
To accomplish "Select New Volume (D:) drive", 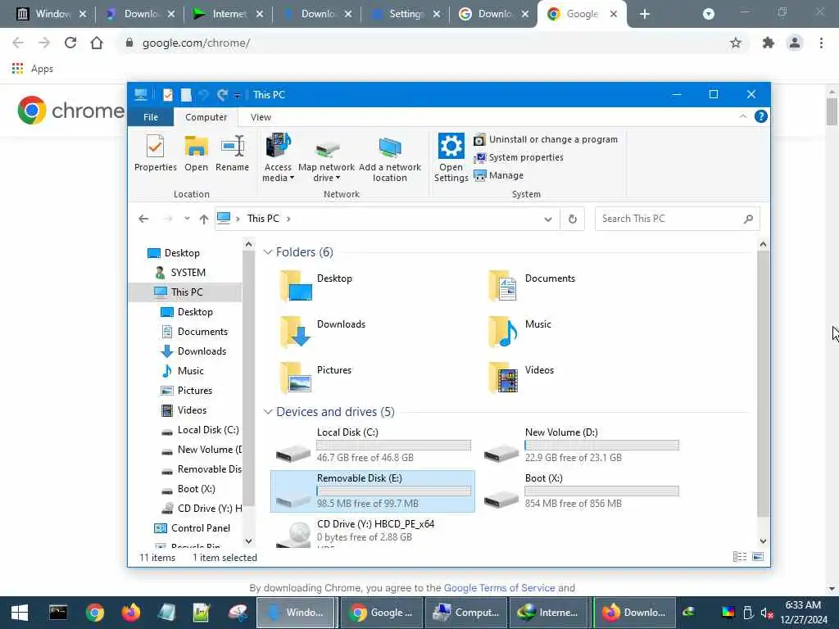I will pos(581,445).
